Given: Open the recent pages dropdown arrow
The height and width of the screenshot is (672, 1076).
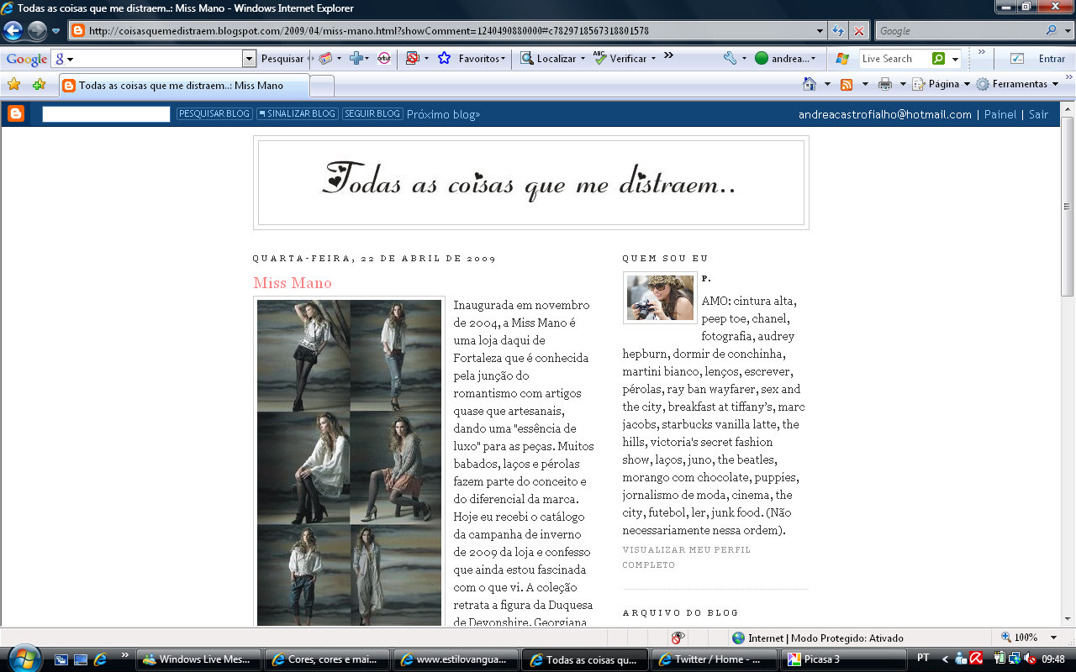Looking at the screenshot, I should 56,31.
